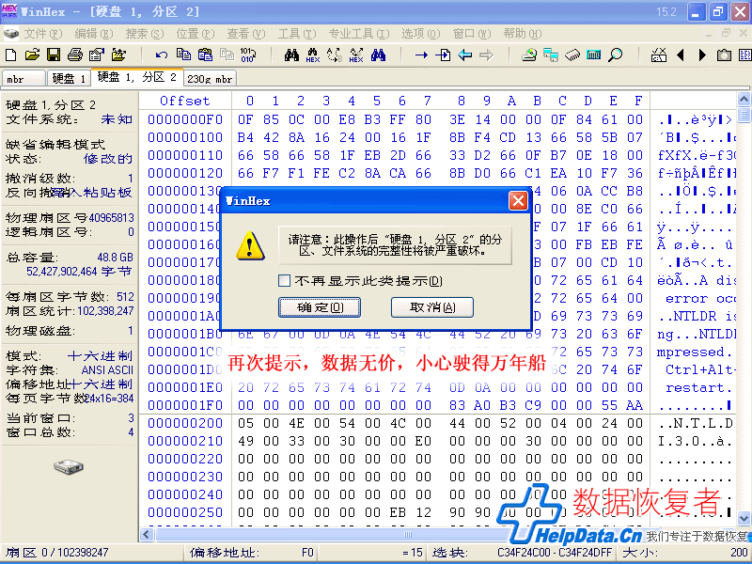Copy the block with the Copy icon
Viewport: 752px width, 564px height.
[183, 55]
